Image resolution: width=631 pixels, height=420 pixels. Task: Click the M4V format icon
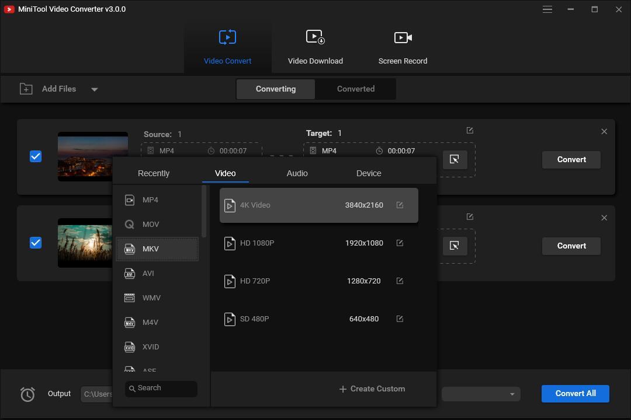coord(130,323)
